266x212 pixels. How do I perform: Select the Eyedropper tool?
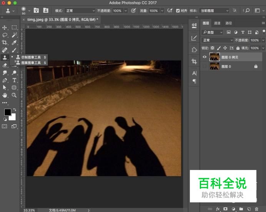pyautogui.click(x=14, y=42)
